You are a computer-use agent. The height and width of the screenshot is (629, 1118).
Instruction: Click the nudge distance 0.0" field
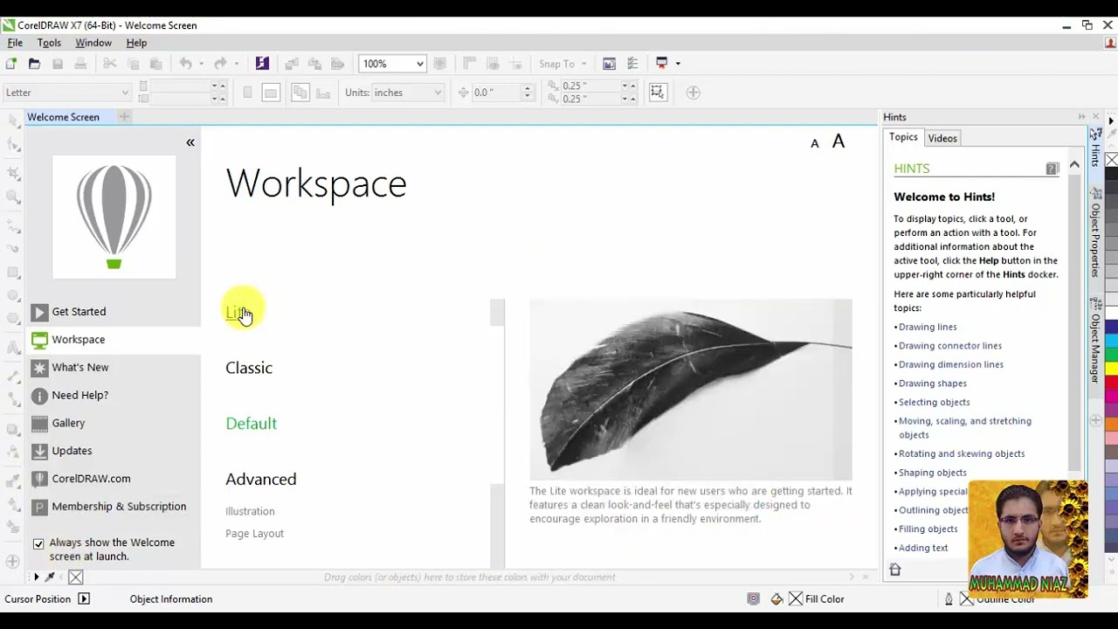494,93
